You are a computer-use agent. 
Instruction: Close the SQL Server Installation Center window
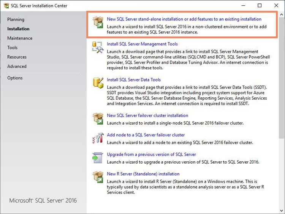(x=276, y=6)
